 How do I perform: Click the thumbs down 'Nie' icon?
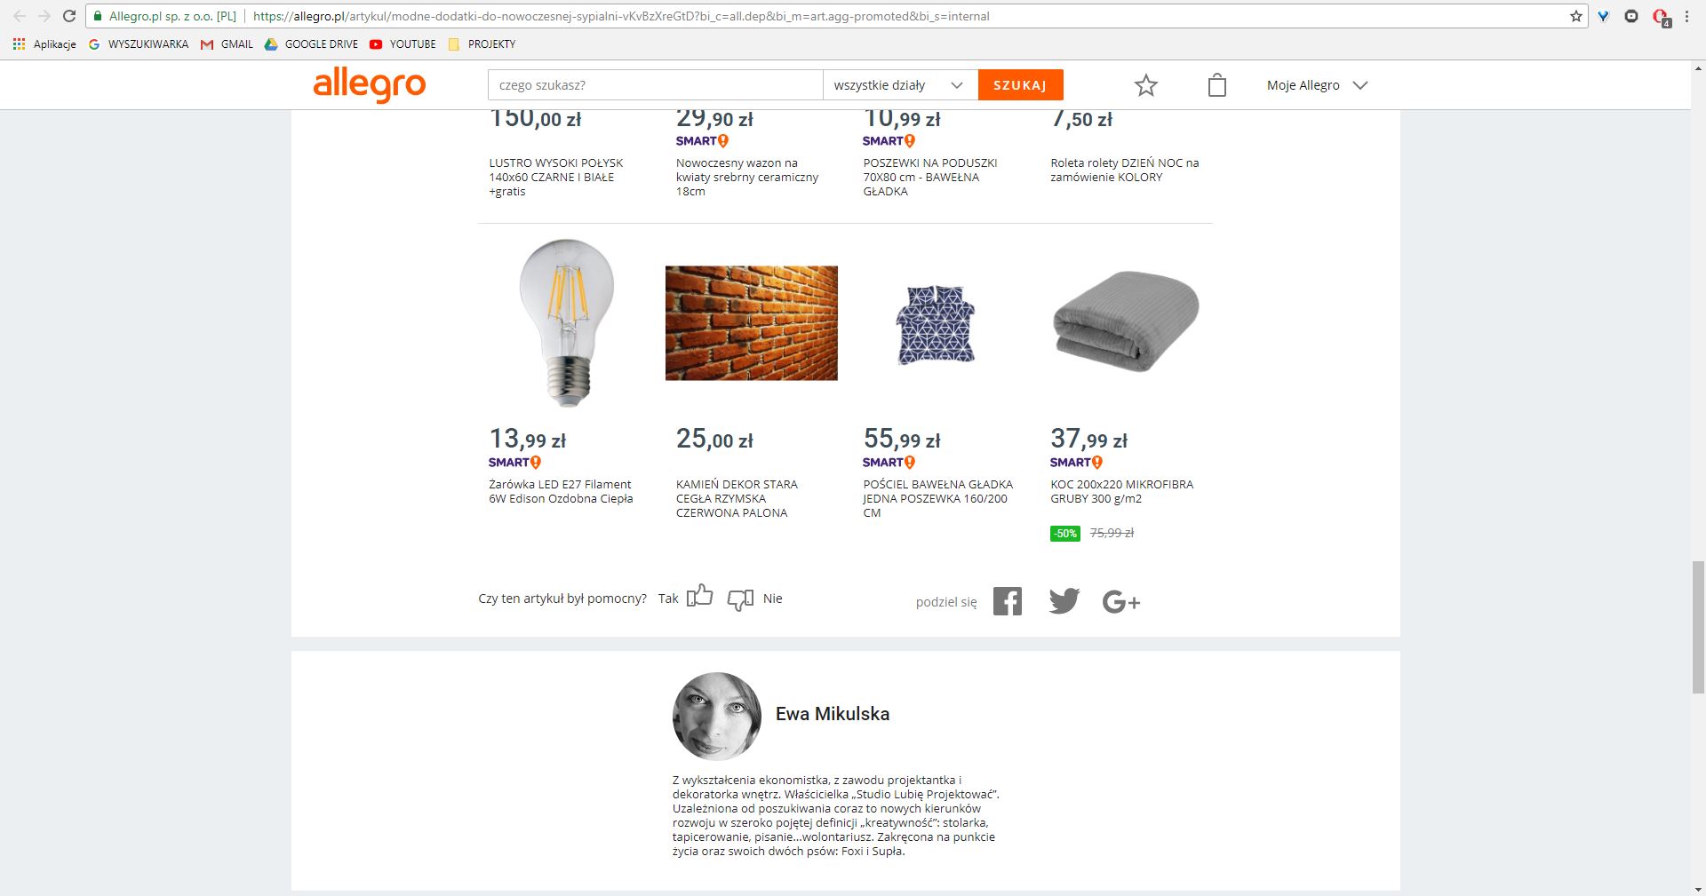coord(740,599)
